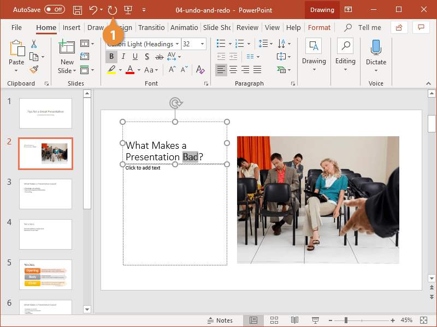Open the Insert ribbon tab
Image resolution: width=437 pixels, height=327 pixels.
(x=71, y=28)
